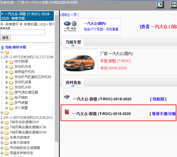Expand the 技术数据 tree node
The width and height of the screenshot is (177, 157).
pos(6,62)
